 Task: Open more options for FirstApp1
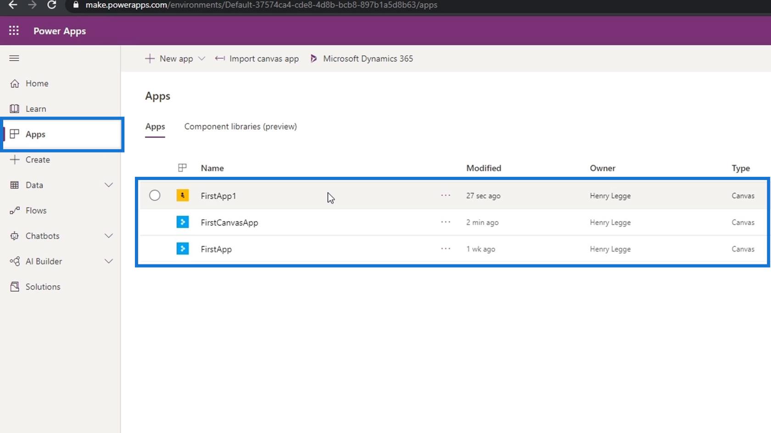(x=446, y=196)
